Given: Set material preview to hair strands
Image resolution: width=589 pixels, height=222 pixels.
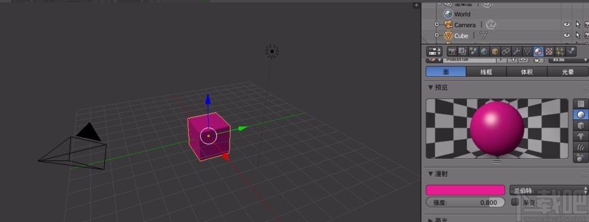Looking at the screenshot, I should coord(581,147).
